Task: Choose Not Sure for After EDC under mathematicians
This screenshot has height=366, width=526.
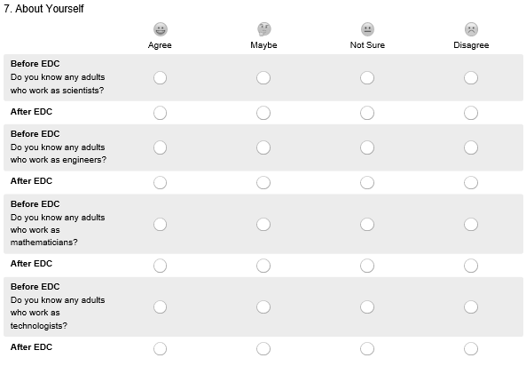Action: click(x=367, y=266)
